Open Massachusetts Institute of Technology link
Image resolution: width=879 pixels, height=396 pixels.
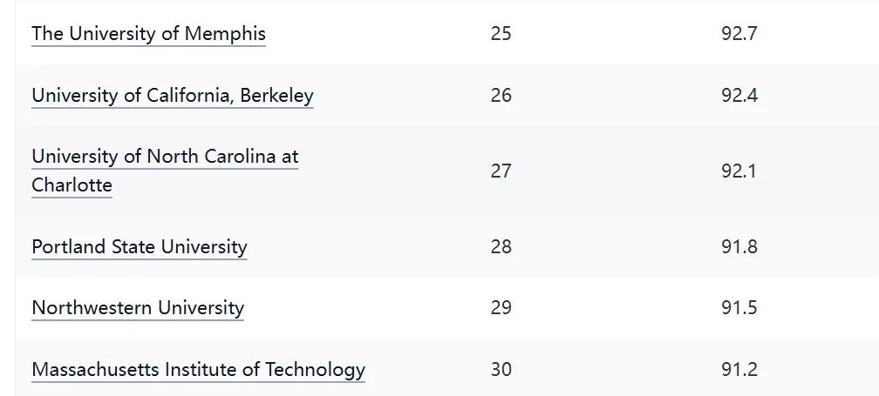point(199,369)
